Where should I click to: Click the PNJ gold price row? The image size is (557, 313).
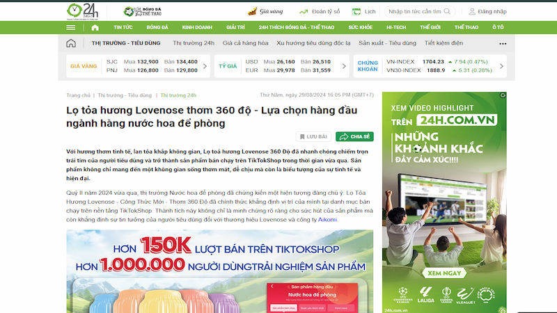(152, 70)
